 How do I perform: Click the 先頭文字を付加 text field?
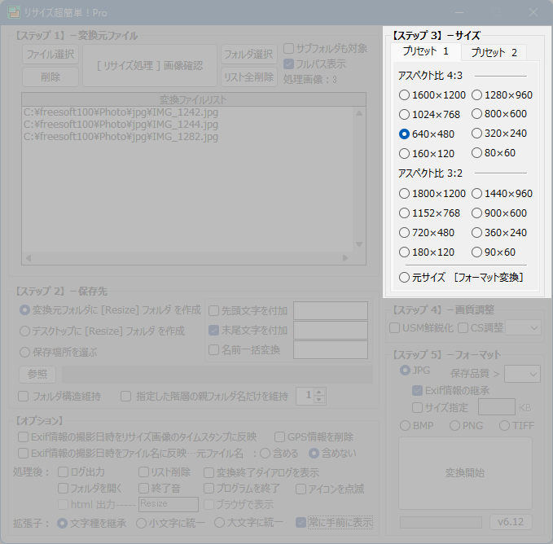[x=330, y=310]
